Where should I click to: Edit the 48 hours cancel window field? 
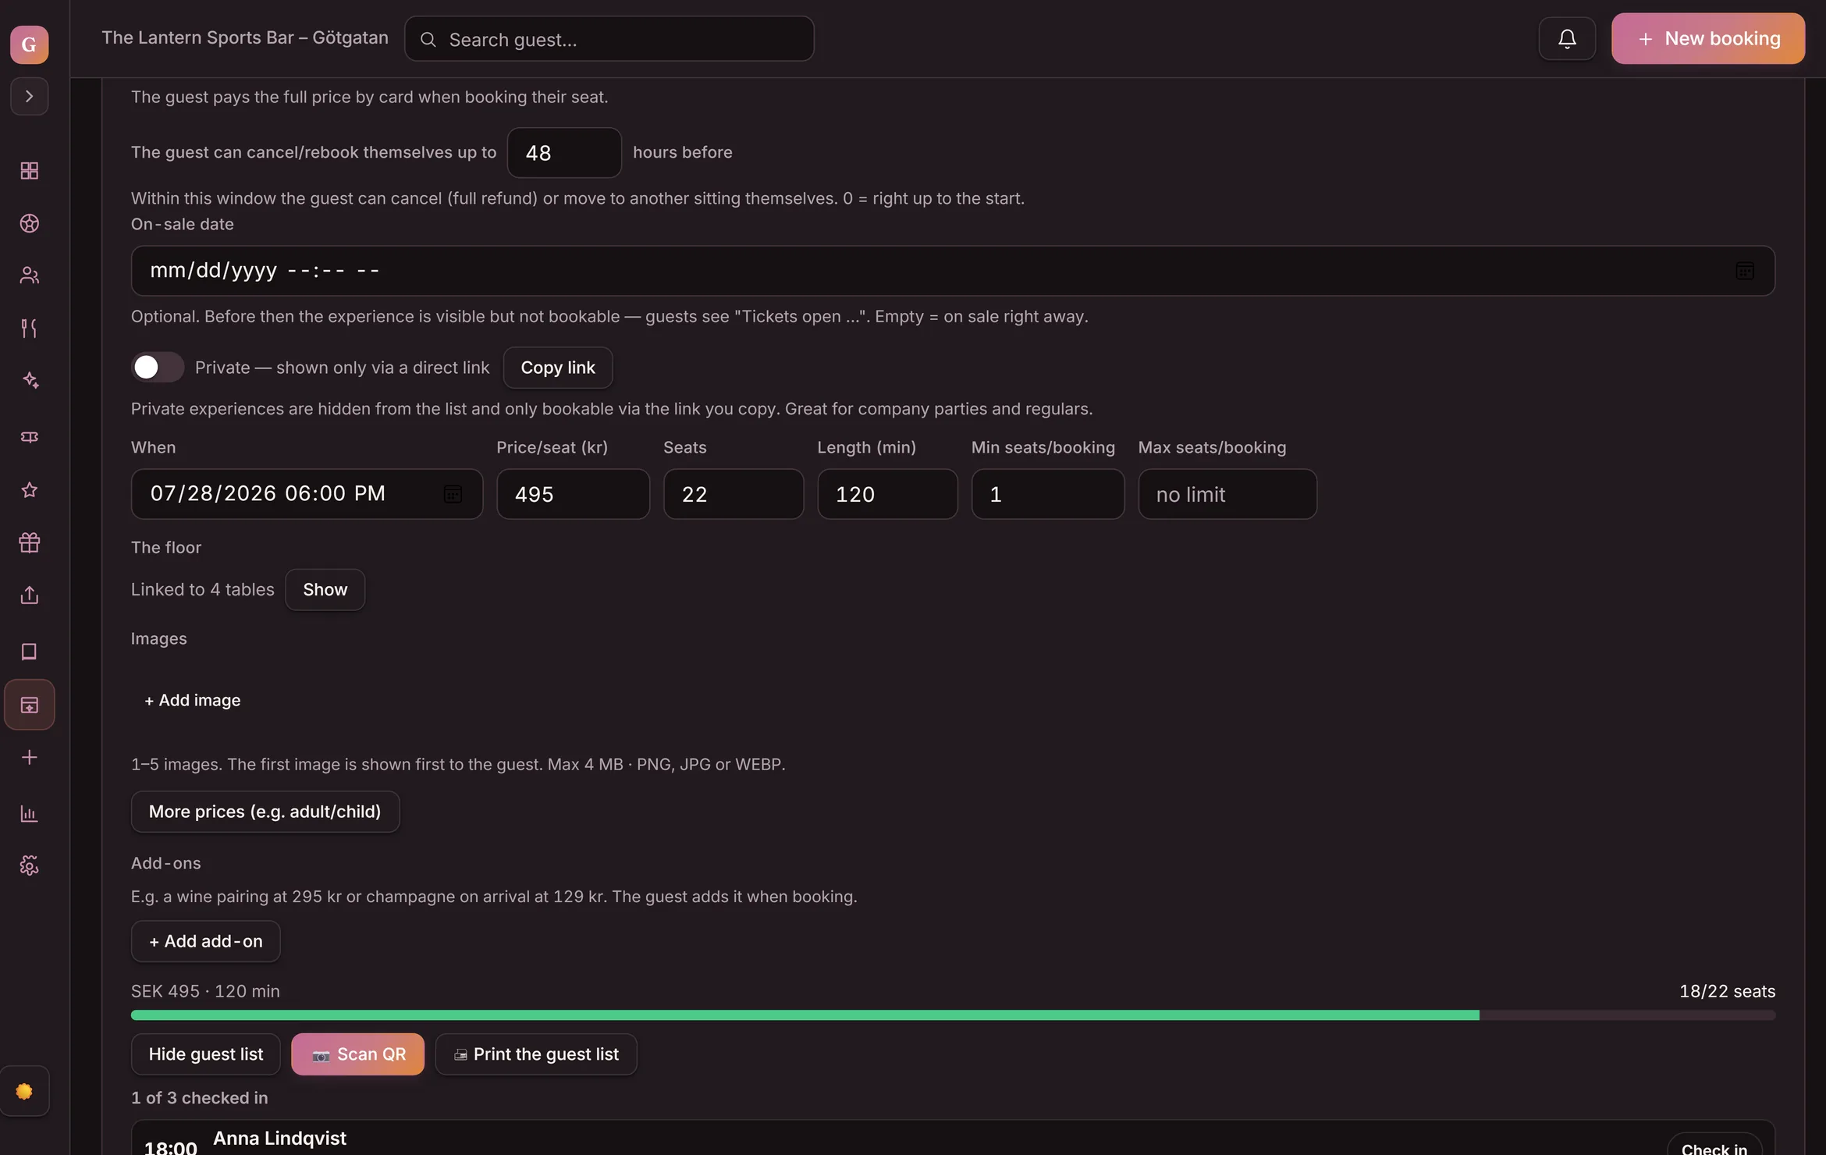click(564, 153)
